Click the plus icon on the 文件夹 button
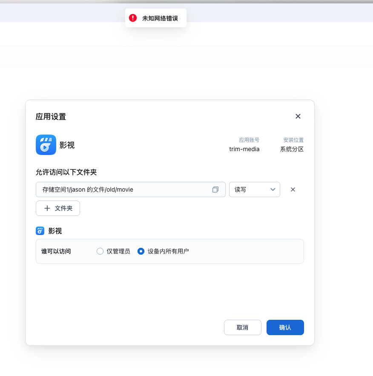The width and height of the screenshot is (373, 376). coord(47,208)
